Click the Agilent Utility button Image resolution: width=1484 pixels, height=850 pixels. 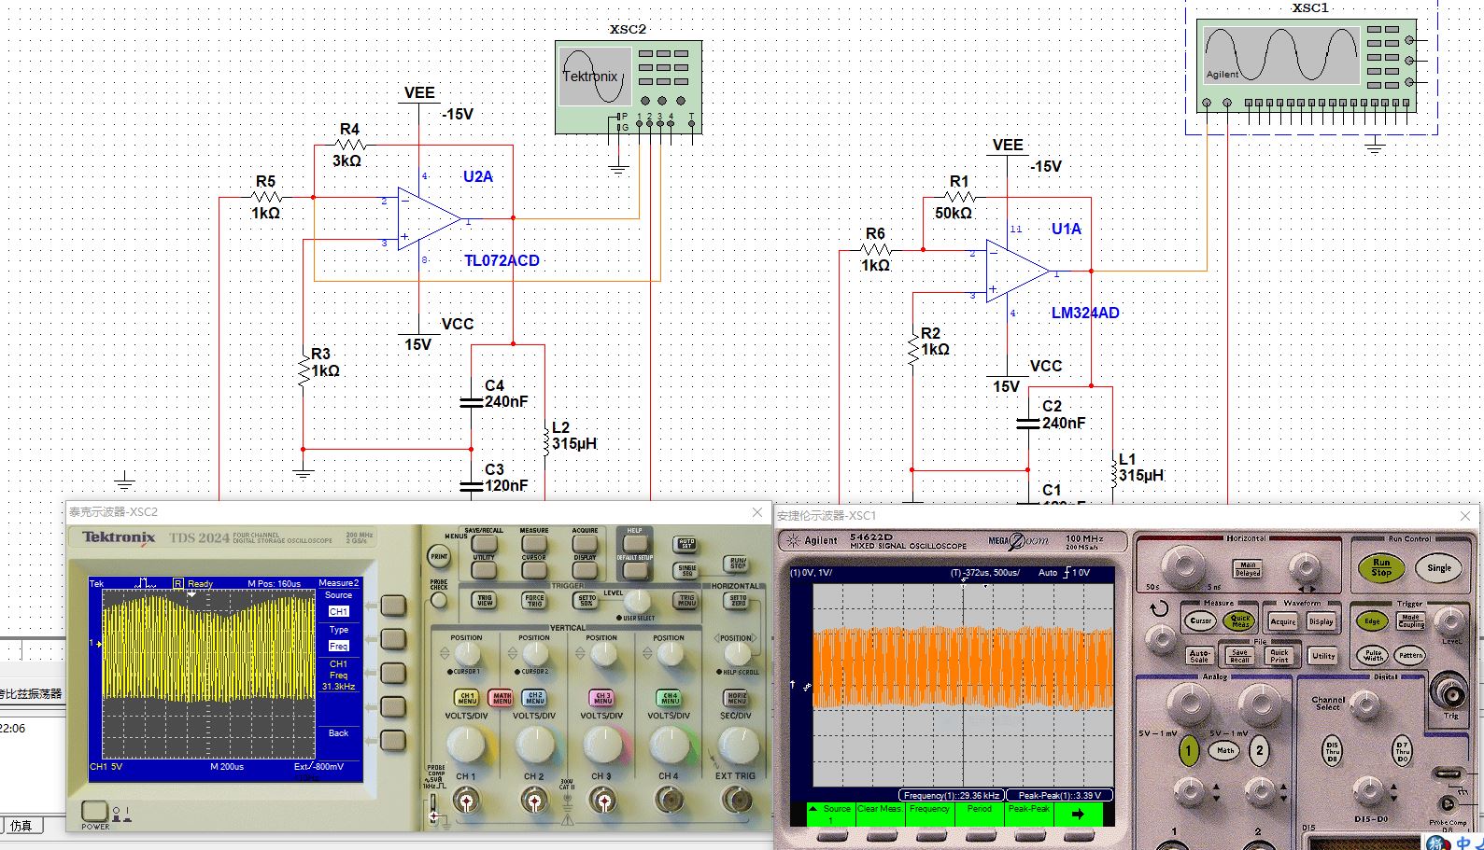(1322, 656)
